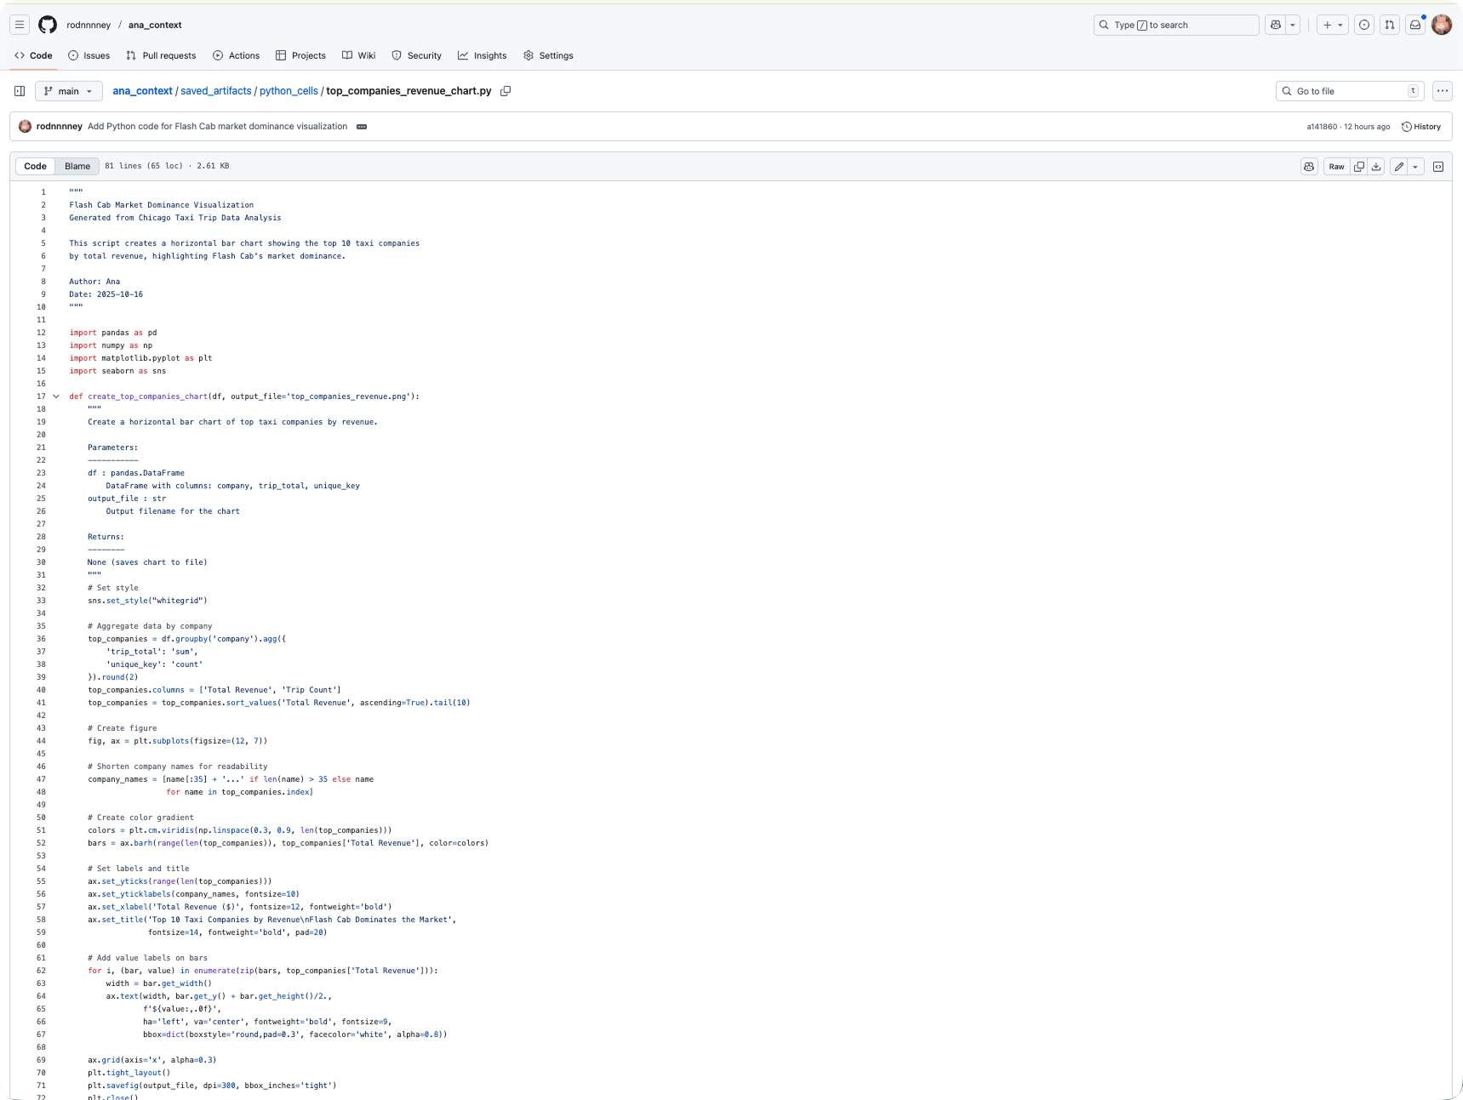1463x1100 pixels.
Task: Open the Raw file view
Action: pyautogui.click(x=1337, y=167)
